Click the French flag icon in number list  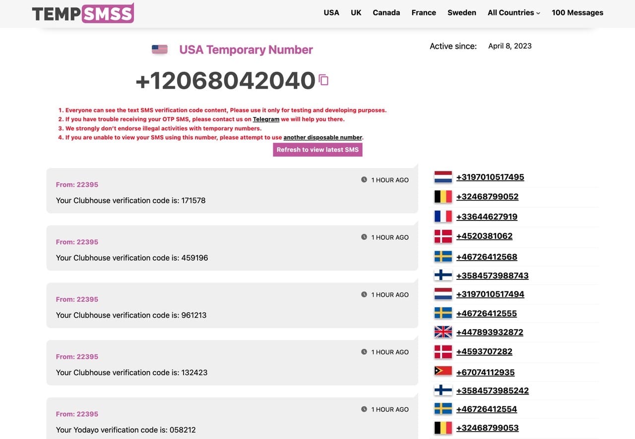click(443, 217)
